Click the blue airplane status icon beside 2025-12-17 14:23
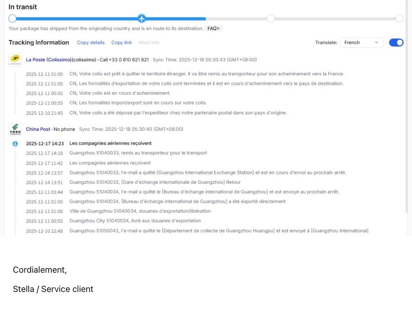 15,144
